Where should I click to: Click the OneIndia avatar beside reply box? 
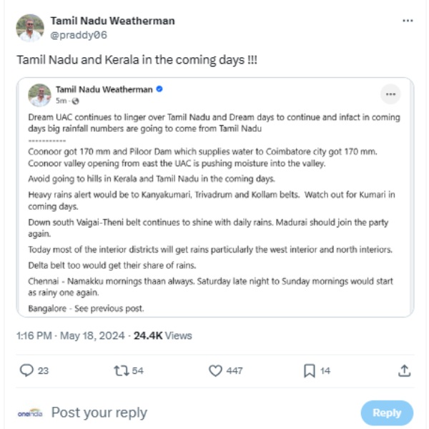(30, 413)
